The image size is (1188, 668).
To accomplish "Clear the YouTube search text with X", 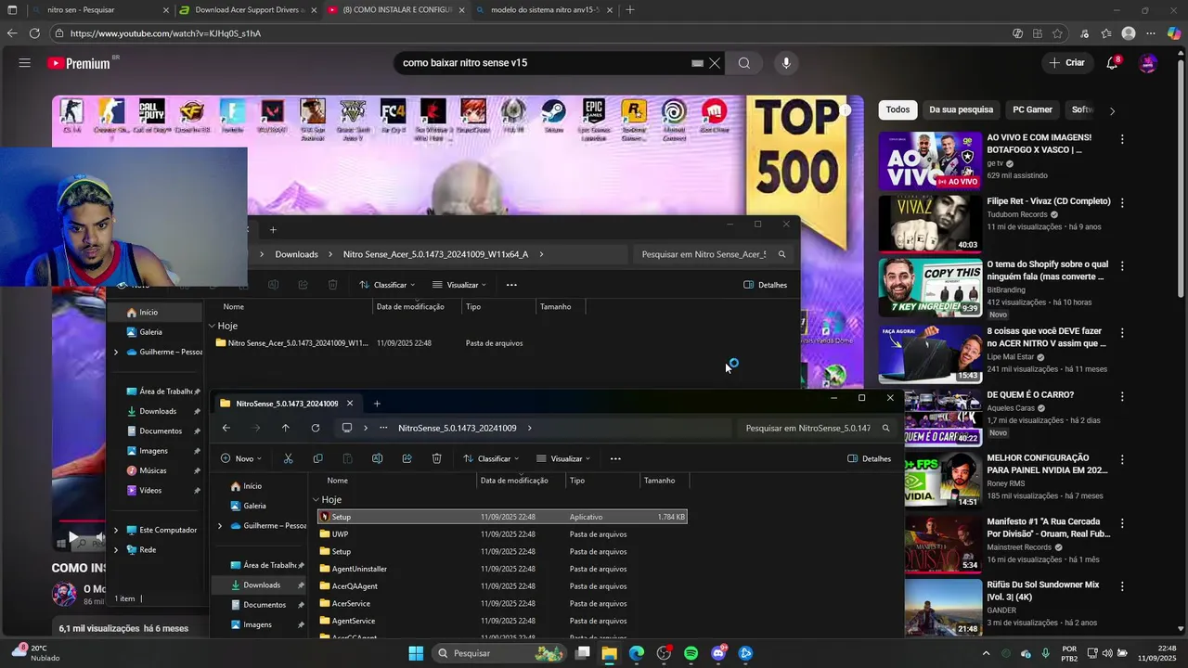I will coord(715,63).
